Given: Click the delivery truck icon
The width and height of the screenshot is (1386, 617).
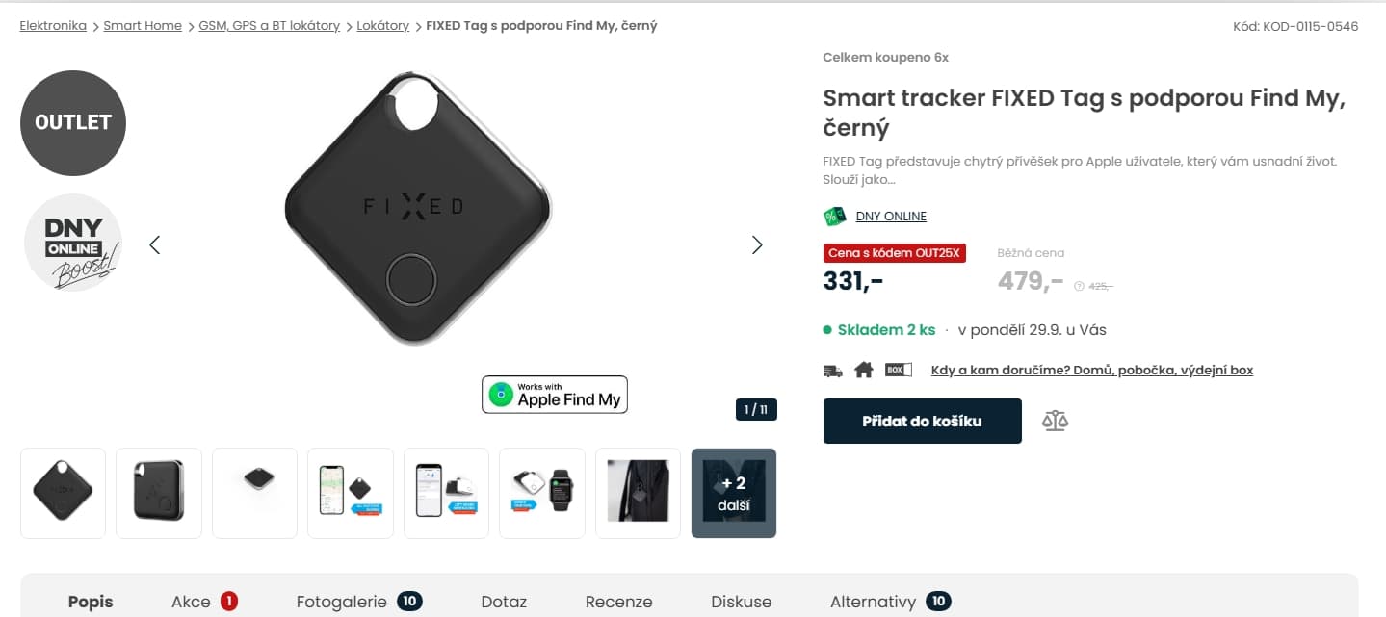Looking at the screenshot, I should (833, 370).
